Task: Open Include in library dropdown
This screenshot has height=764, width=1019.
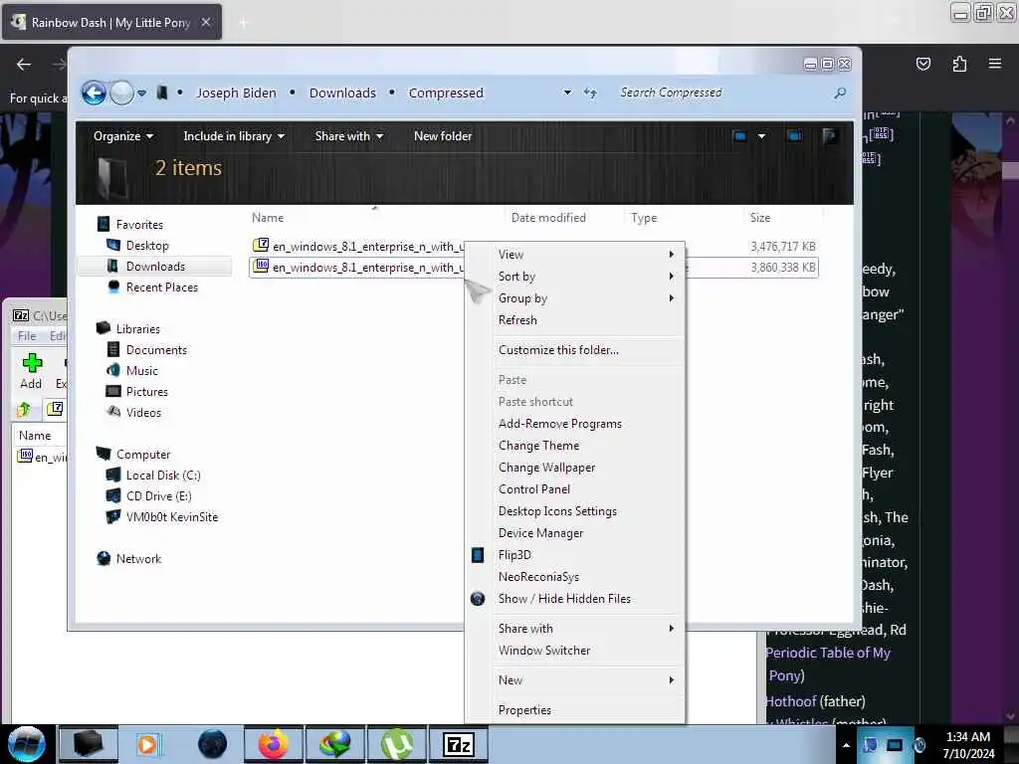Action: (234, 136)
